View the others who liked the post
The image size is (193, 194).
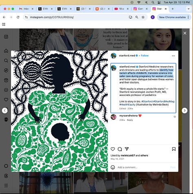click(x=144, y=156)
